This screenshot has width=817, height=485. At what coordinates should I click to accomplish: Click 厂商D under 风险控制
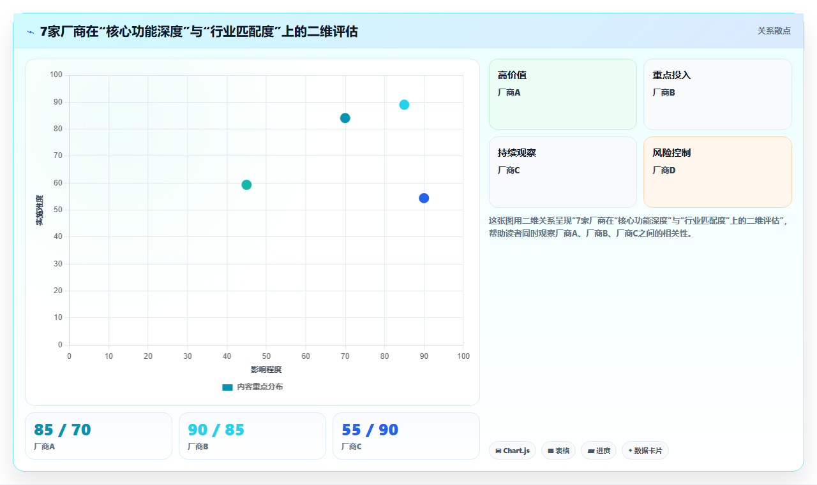point(664,170)
